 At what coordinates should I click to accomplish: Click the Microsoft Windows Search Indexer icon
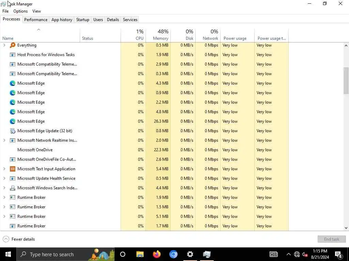pos(13,188)
